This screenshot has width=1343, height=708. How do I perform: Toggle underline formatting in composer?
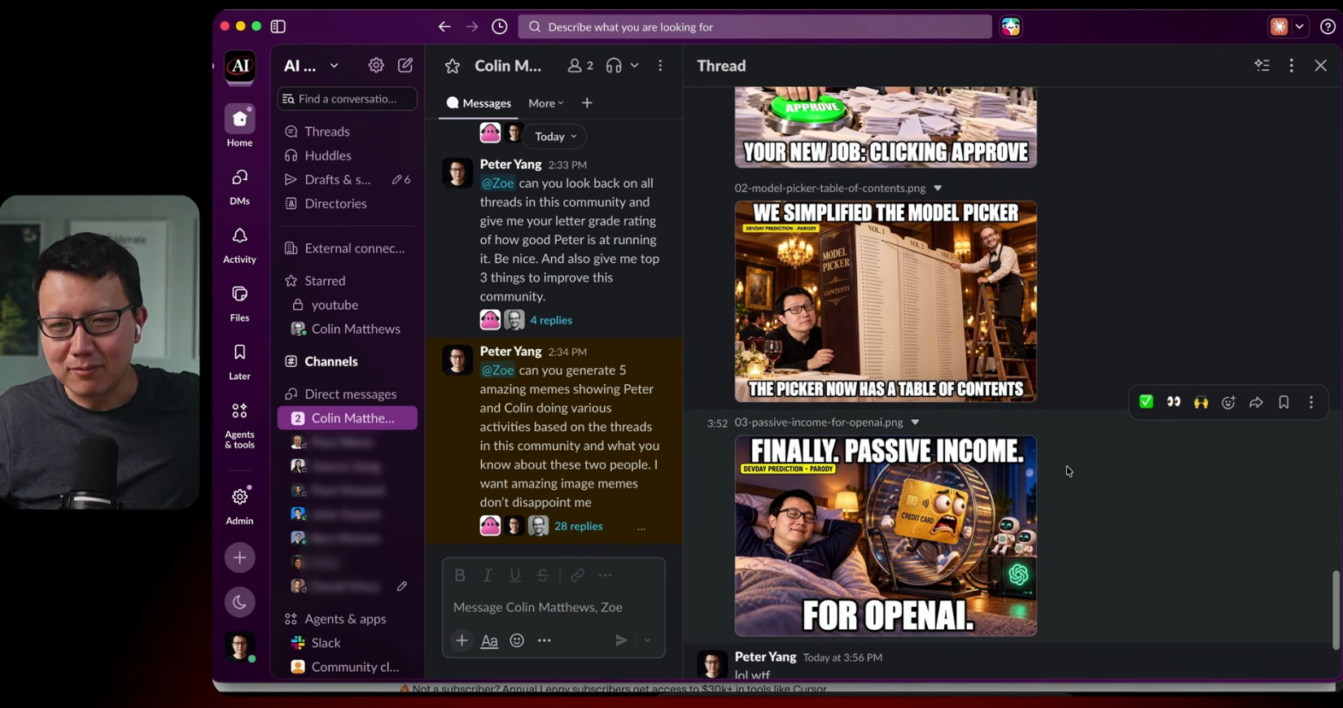515,575
